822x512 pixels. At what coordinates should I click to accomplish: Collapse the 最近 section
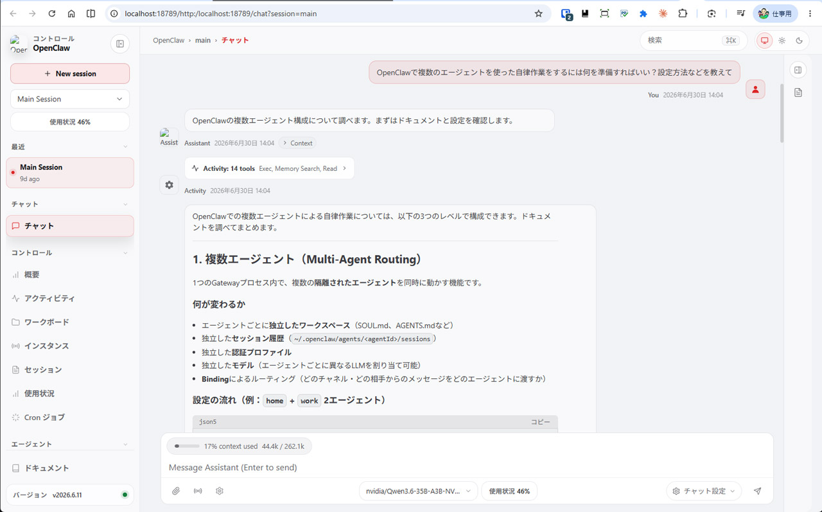click(125, 147)
